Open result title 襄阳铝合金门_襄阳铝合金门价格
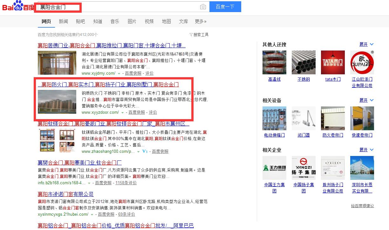Viewport: 389px width, 230px height. [x=116, y=226]
